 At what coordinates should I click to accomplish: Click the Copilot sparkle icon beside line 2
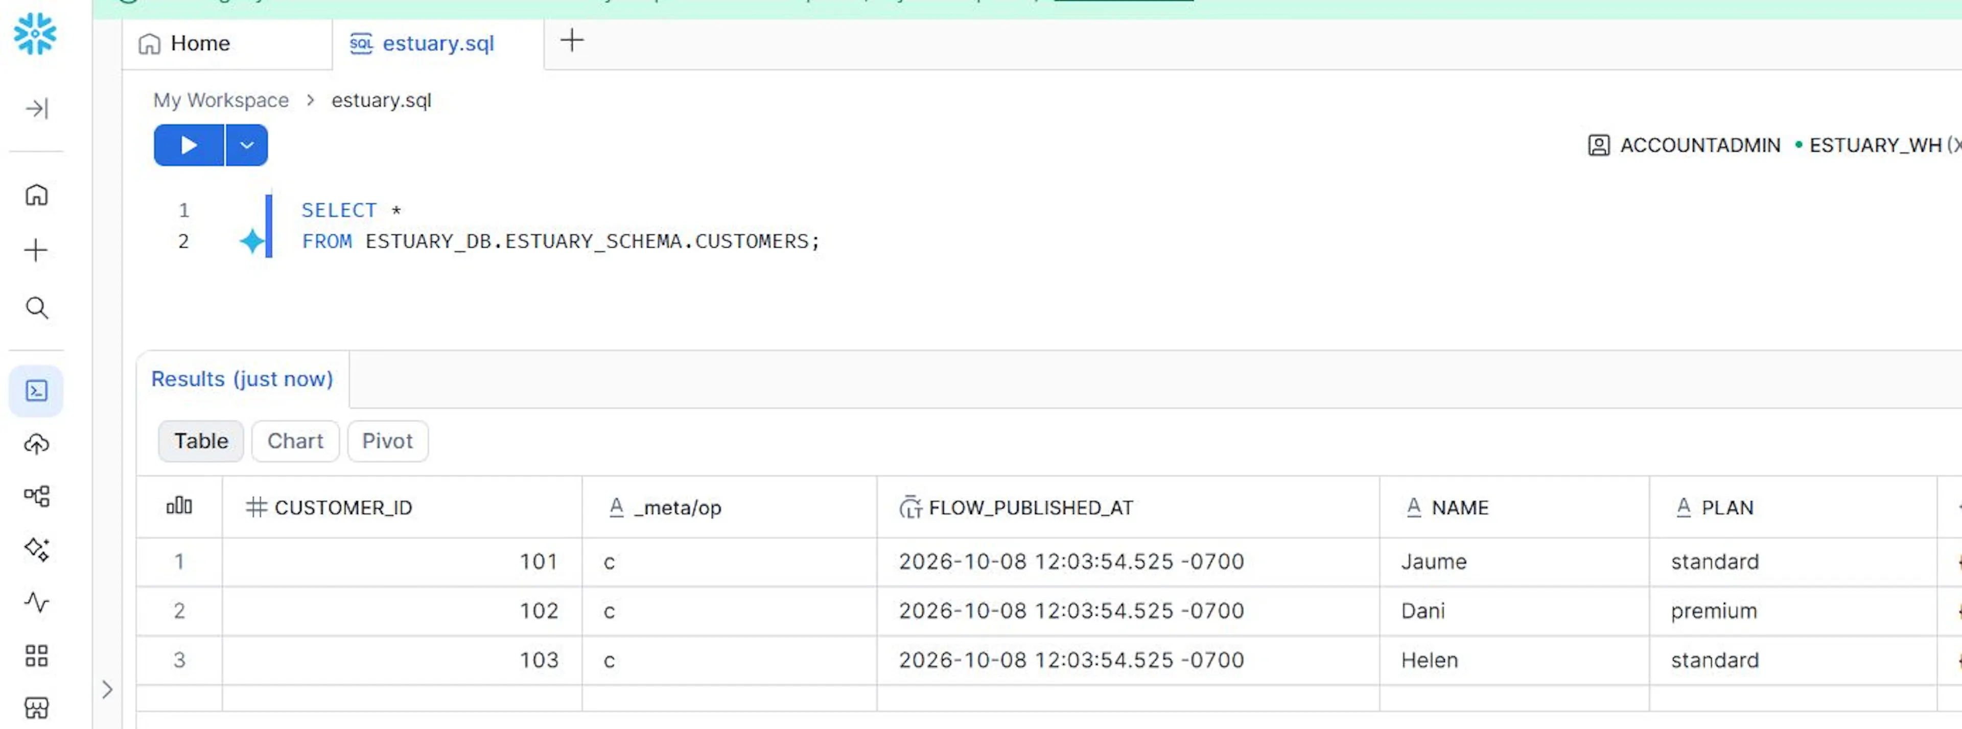point(251,242)
